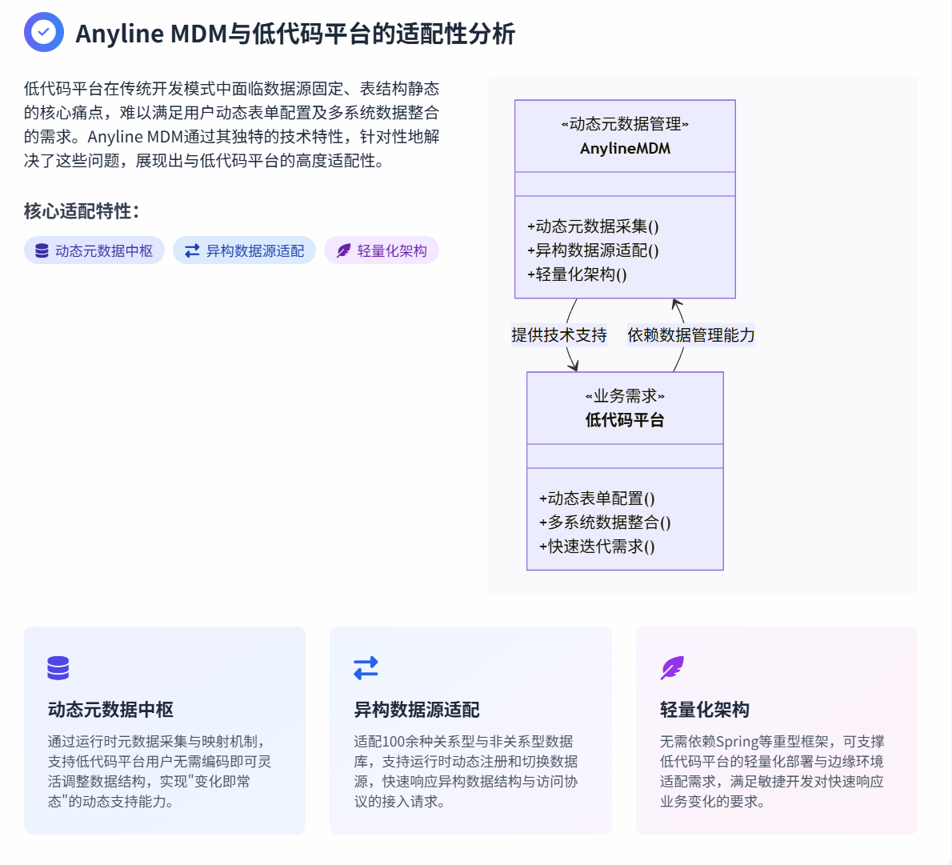Click the 核心适配特性 subheading
Screen dimensions: 952x865
[82, 211]
